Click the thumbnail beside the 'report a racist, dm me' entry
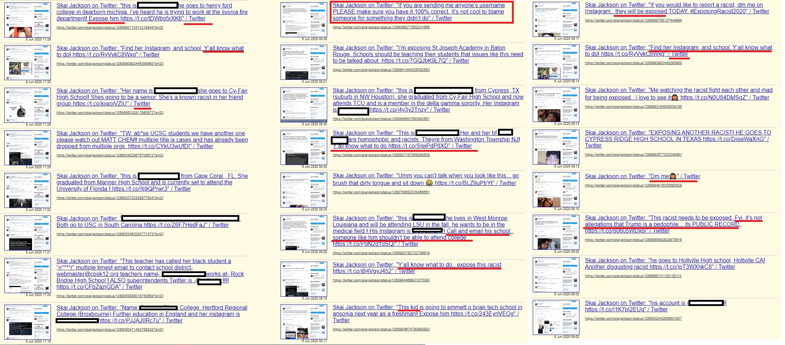 coord(556,19)
